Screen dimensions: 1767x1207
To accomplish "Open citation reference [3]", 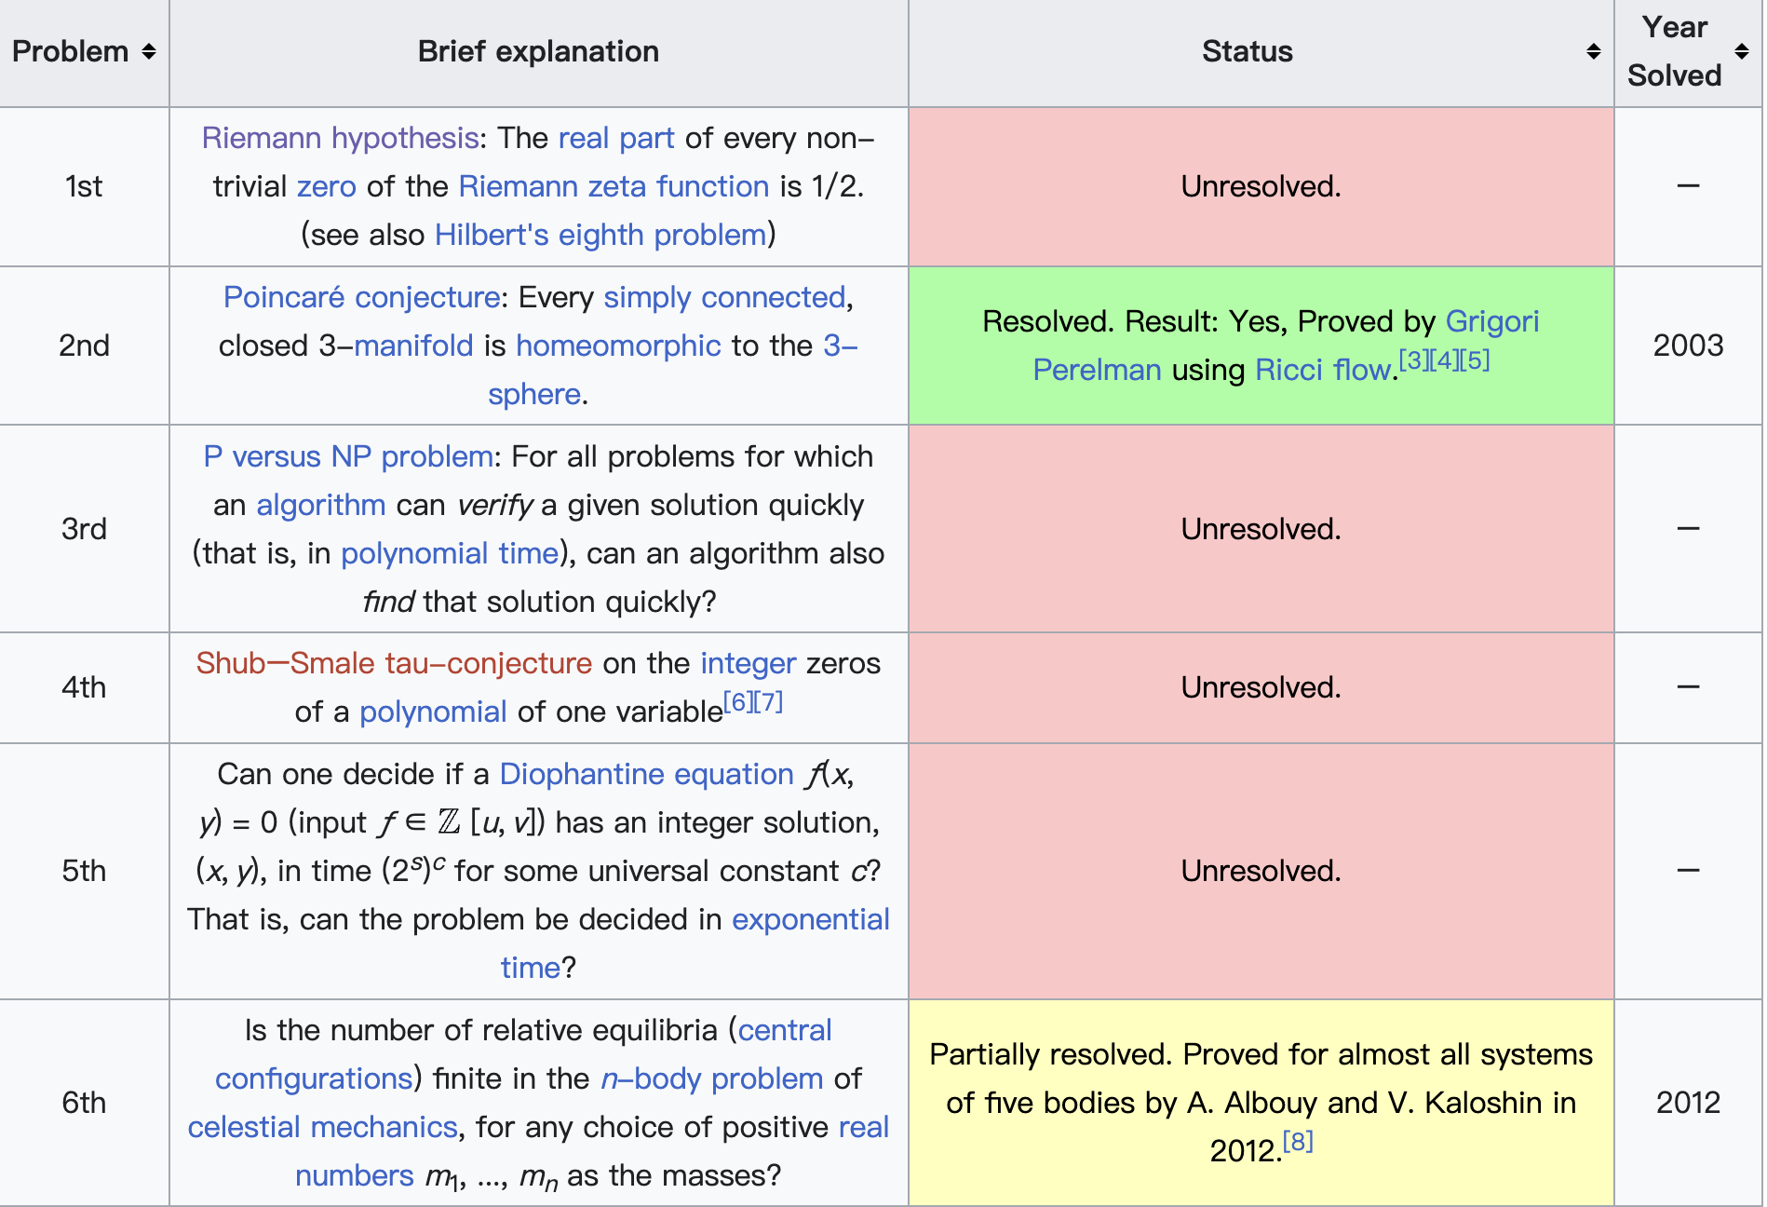I will coord(1413,360).
